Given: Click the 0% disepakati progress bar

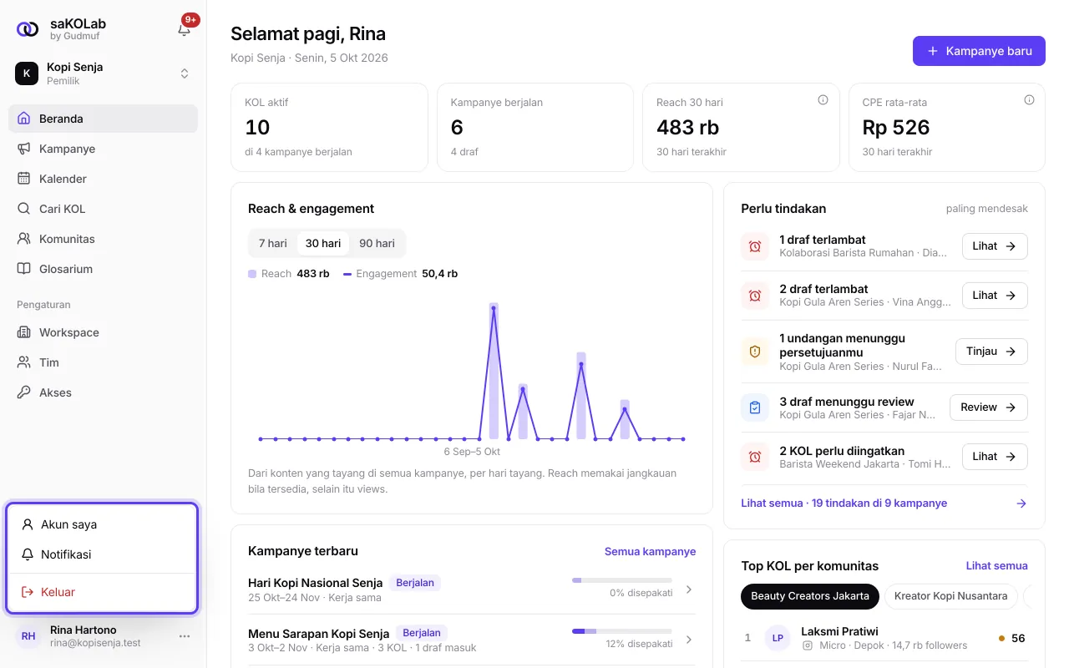Looking at the screenshot, I should click(621, 579).
